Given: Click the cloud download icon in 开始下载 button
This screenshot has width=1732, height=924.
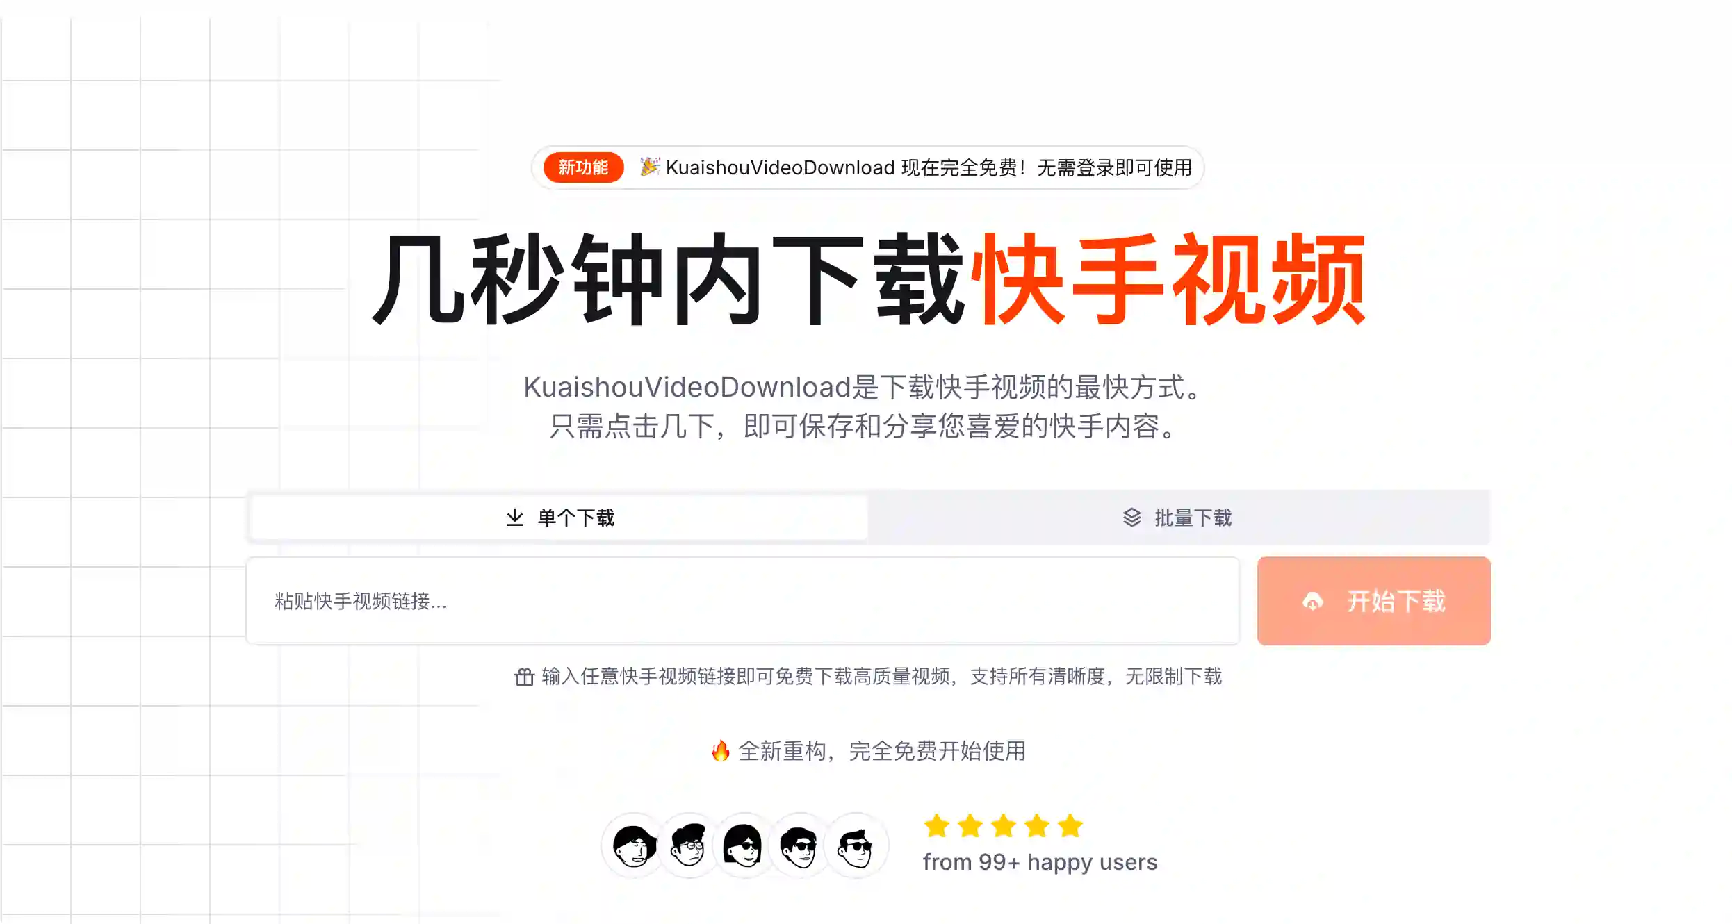Looking at the screenshot, I should pos(1312,601).
